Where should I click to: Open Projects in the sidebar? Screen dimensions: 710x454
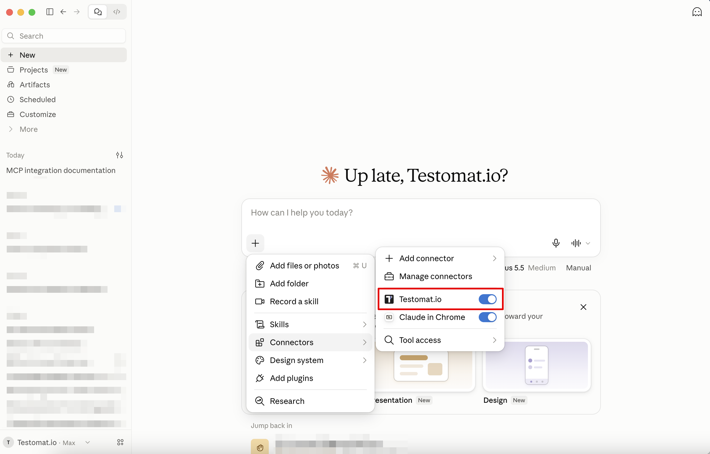coord(64,70)
